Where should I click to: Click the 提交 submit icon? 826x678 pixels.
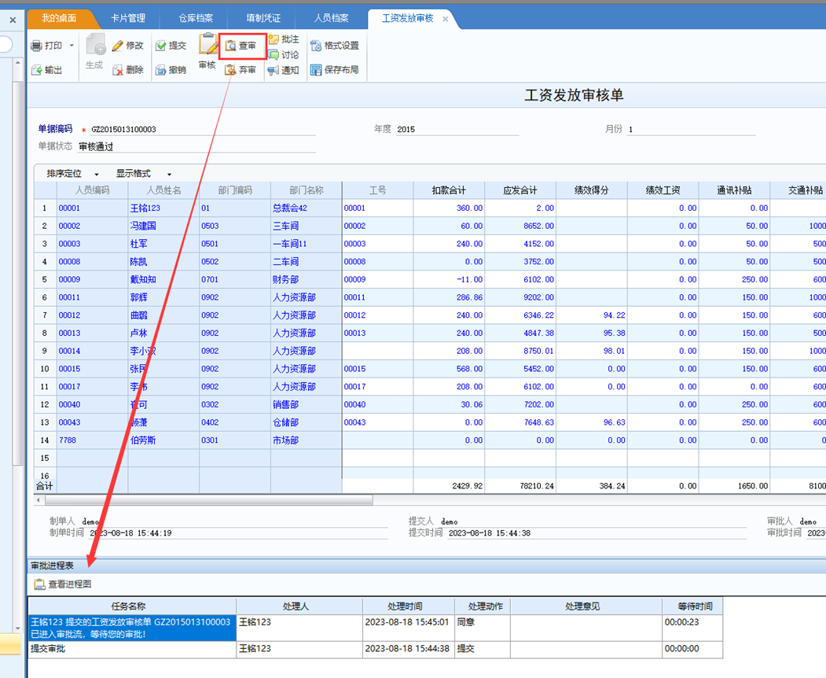click(161, 46)
